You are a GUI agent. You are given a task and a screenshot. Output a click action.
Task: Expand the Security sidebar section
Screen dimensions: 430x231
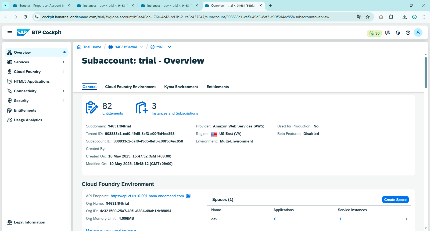click(63, 101)
